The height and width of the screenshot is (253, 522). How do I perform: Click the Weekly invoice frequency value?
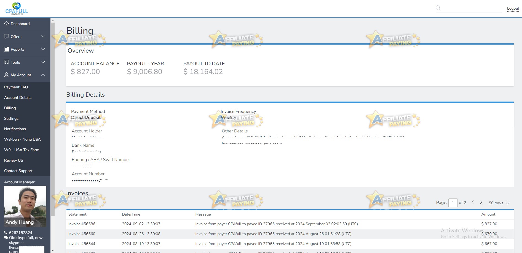click(228, 118)
